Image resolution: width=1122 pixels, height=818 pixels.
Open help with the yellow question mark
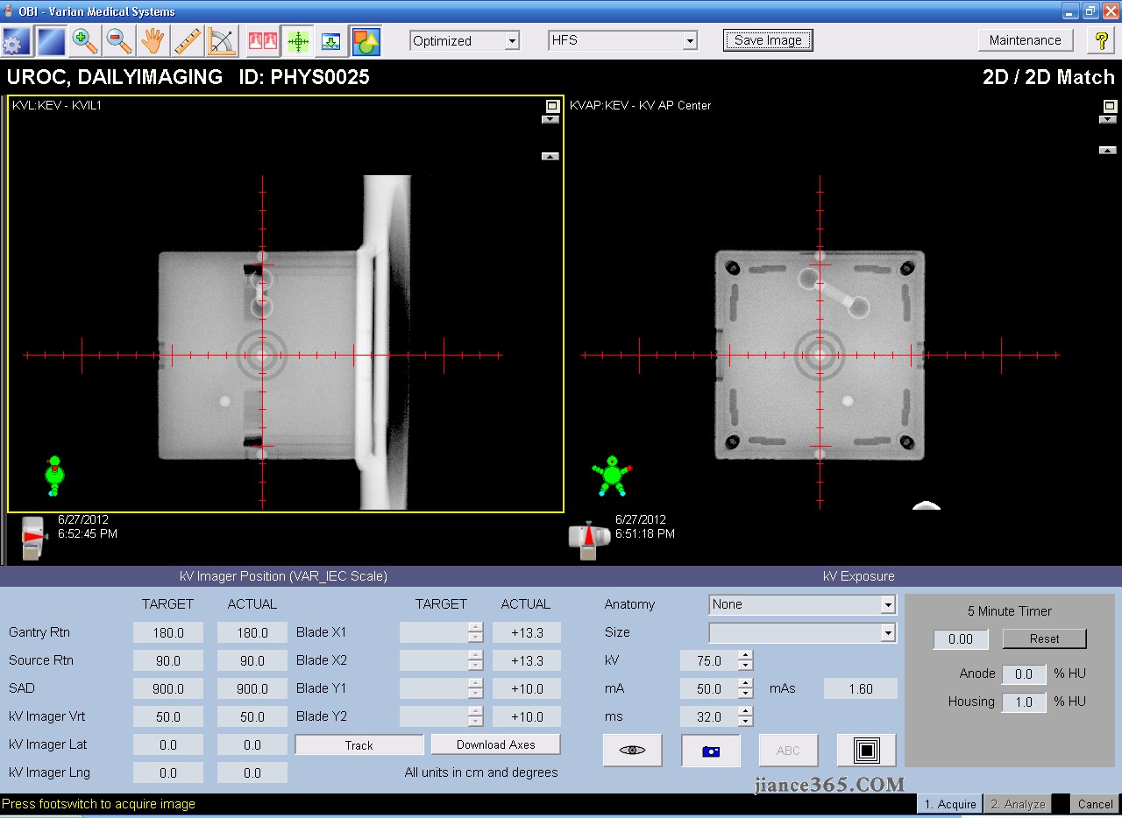[x=1101, y=40]
